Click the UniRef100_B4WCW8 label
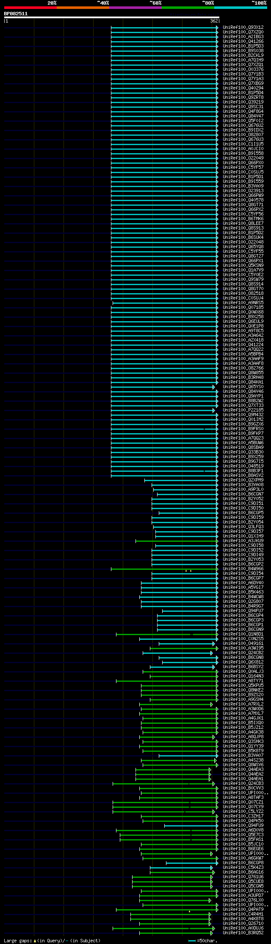Image resolution: width=271 pixels, height=944 pixels. 243,597
